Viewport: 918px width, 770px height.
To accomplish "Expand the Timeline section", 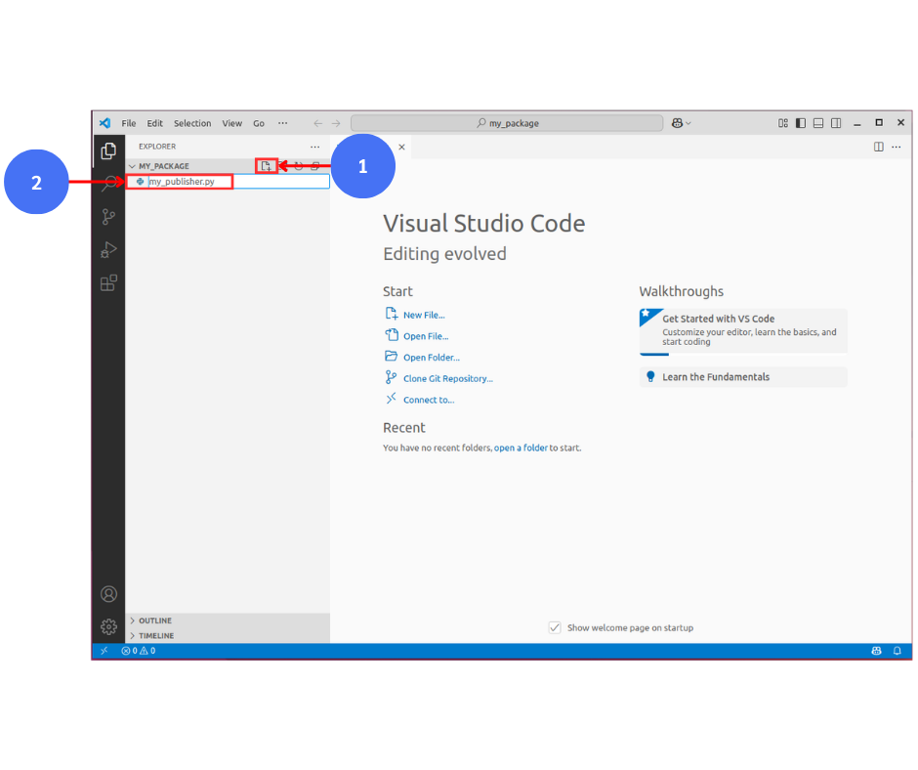I will 155,635.
